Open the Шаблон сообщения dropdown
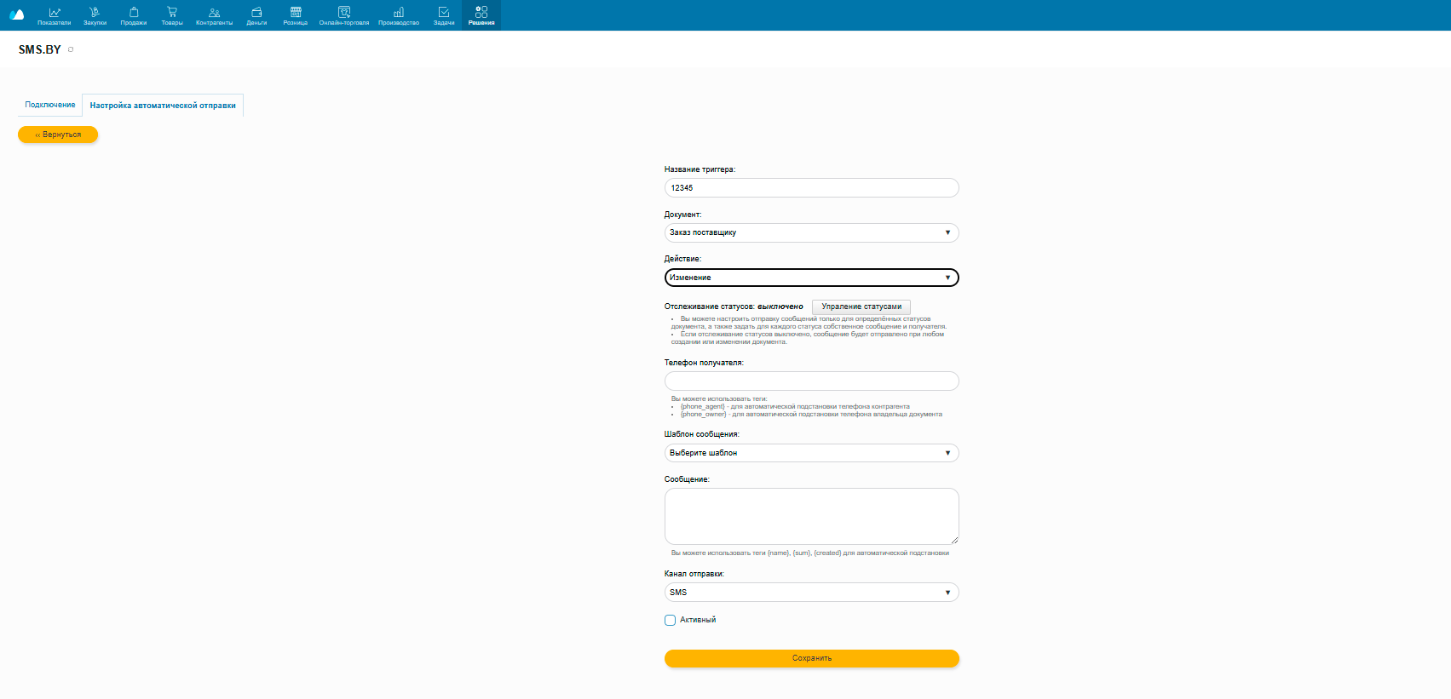The image size is (1451, 699). tap(811, 453)
